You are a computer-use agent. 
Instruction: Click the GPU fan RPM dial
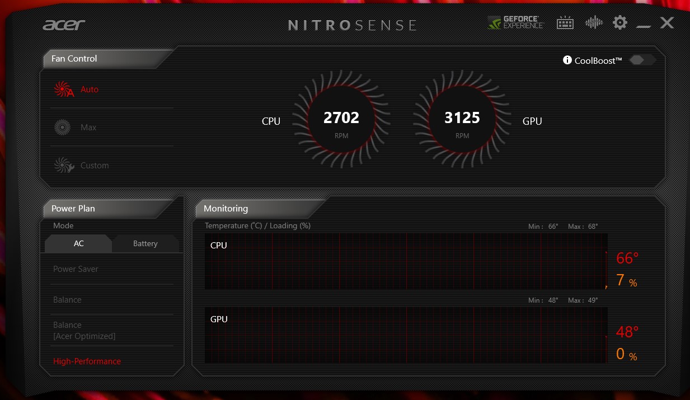[462, 121]
